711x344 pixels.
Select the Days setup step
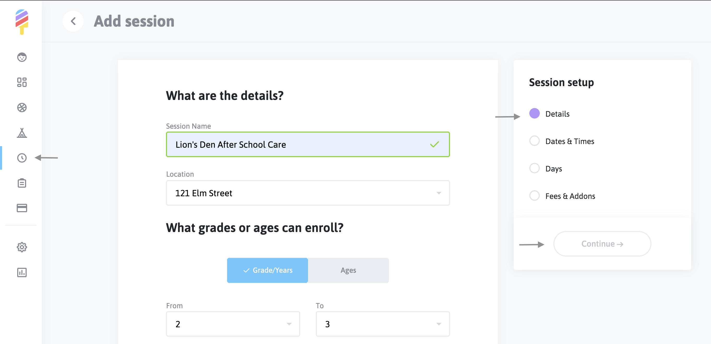(x=553, y=168)
